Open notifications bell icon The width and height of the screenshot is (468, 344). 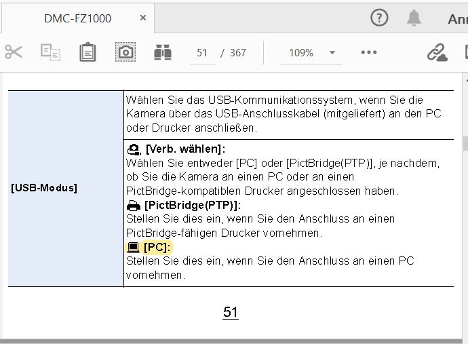(x=414, y=18)
